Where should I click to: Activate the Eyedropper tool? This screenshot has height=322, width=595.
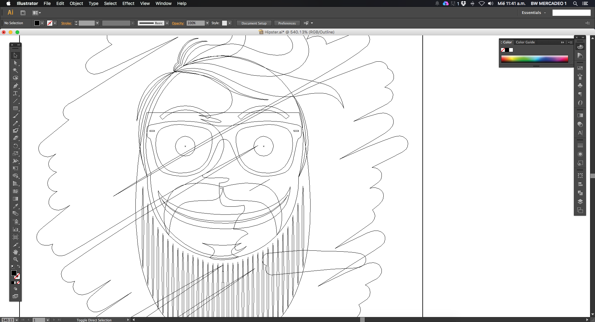tap(15, 206)
